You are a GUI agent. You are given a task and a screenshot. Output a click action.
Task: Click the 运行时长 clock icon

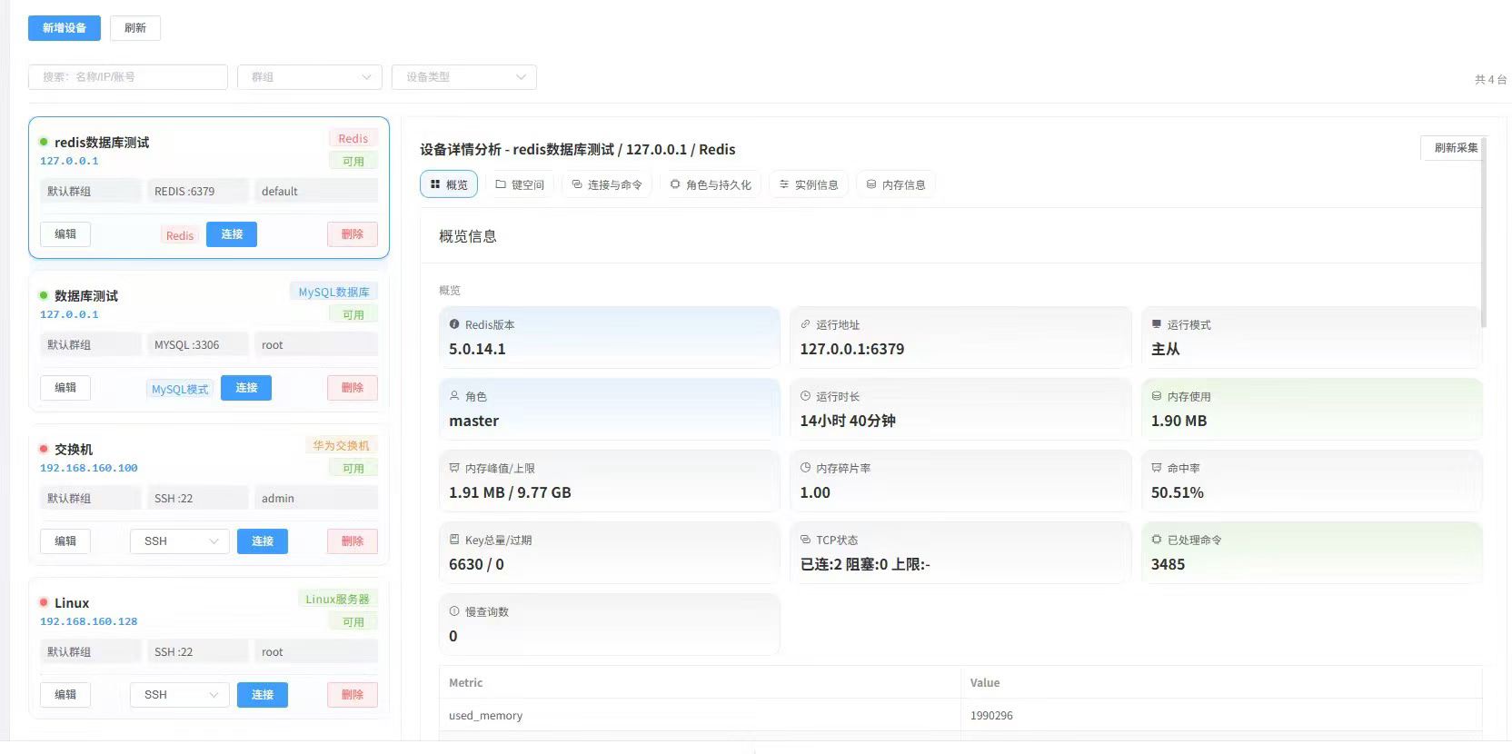(x=805, y=396)
